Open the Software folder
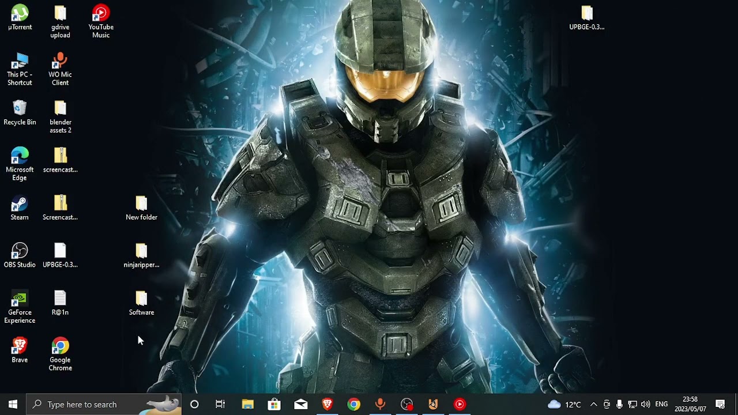 pos(141,303)
